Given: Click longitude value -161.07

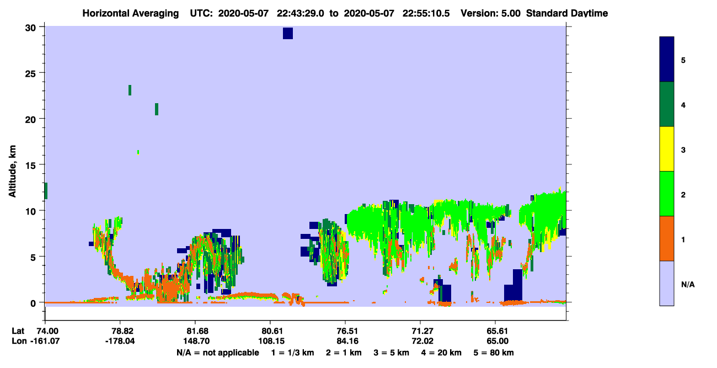Looking at the screenshot, I should 45,341.
